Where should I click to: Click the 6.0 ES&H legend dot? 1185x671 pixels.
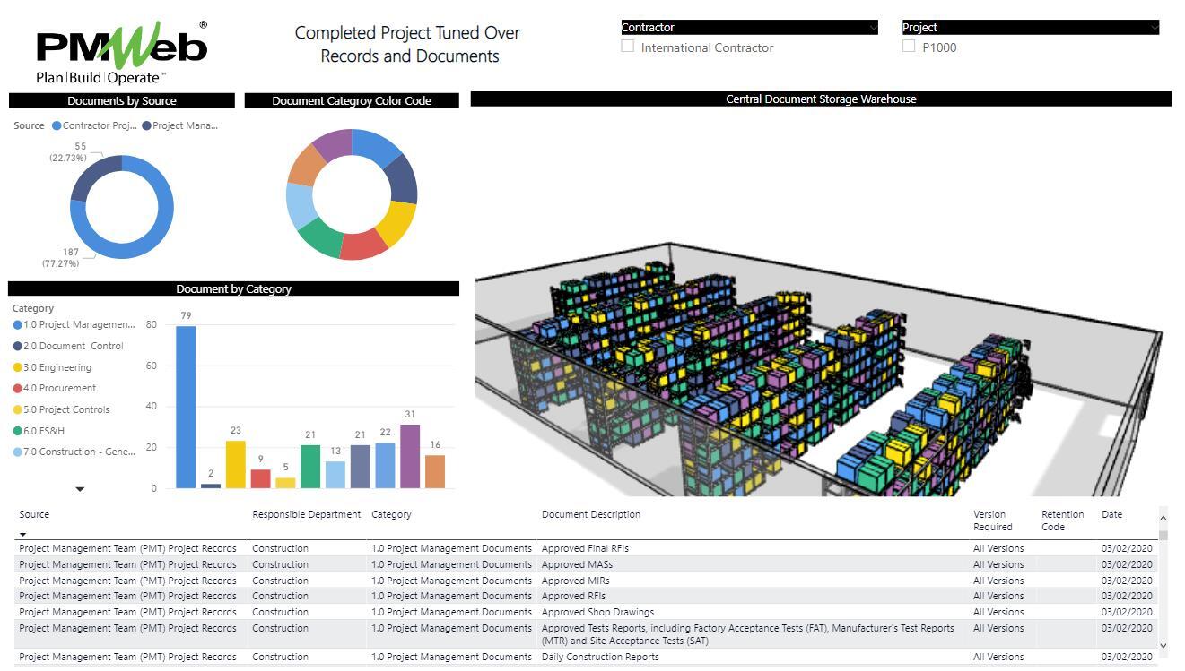click(x=18, y=431)
